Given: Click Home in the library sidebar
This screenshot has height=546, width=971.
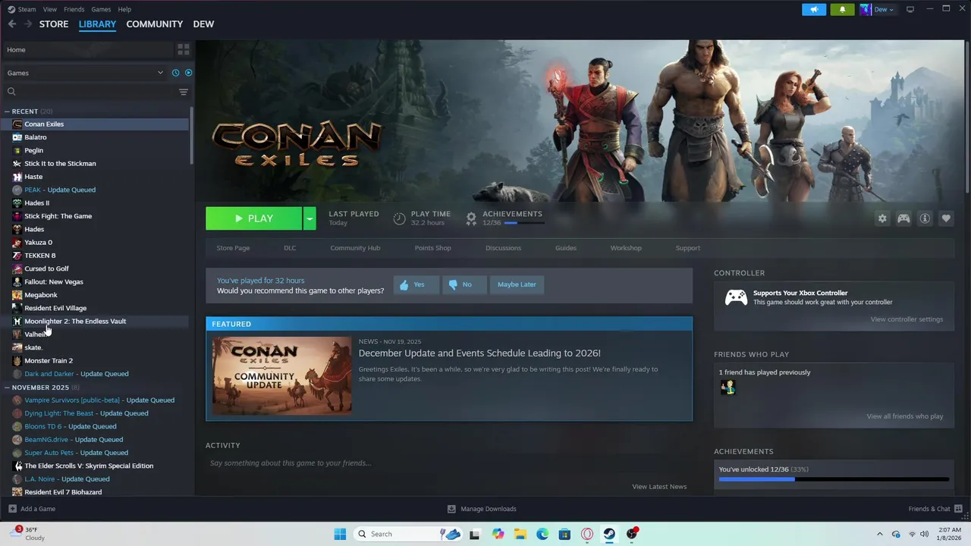Looking at the screenshot, I should (x=16, y=50).
